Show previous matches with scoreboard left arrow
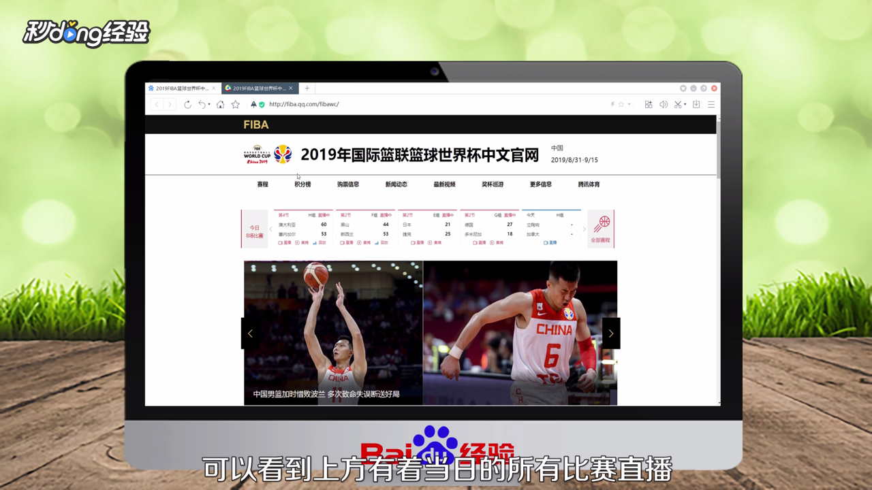The height and width of the screenshot is (490, 872). pyautogui.click(x=270, y=229)
